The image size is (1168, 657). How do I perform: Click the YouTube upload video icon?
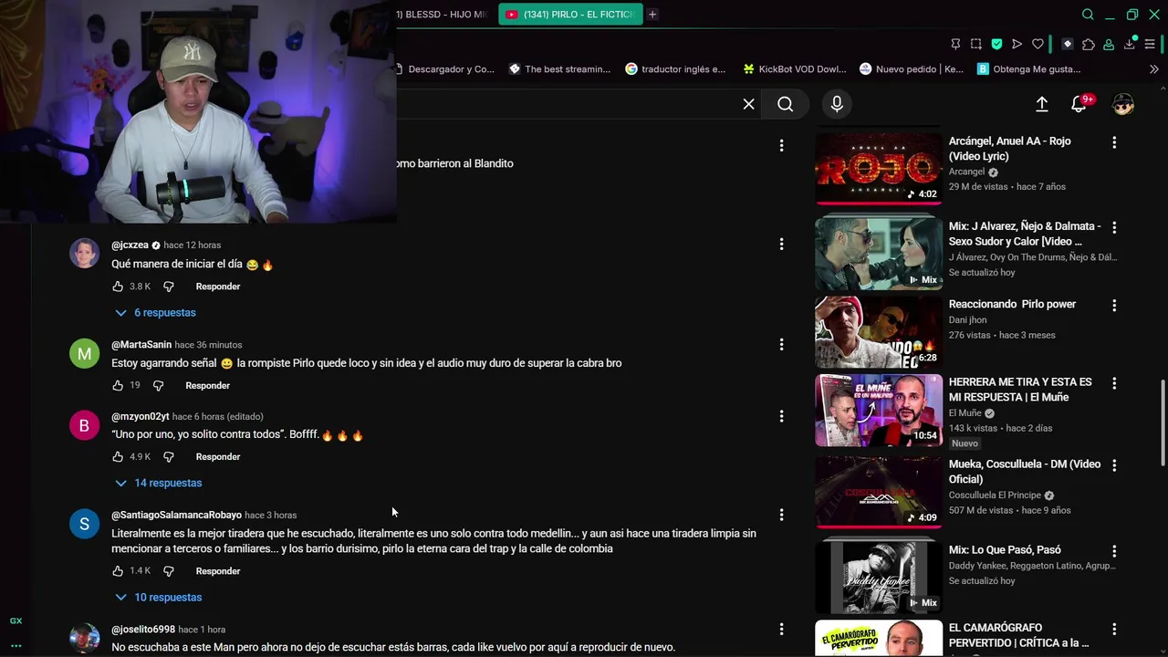[x=1041, y=104]
